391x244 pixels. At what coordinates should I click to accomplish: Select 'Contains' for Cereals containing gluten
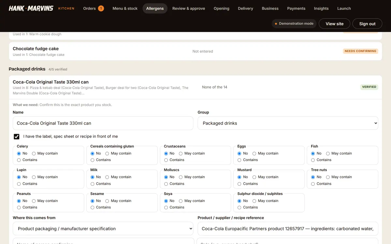pyautogui.click(x=93, y=160)
